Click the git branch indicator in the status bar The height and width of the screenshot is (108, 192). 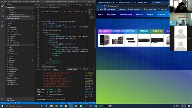6,103
